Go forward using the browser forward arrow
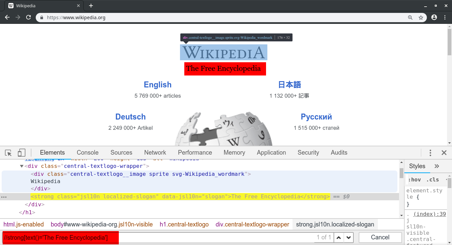 18,18
